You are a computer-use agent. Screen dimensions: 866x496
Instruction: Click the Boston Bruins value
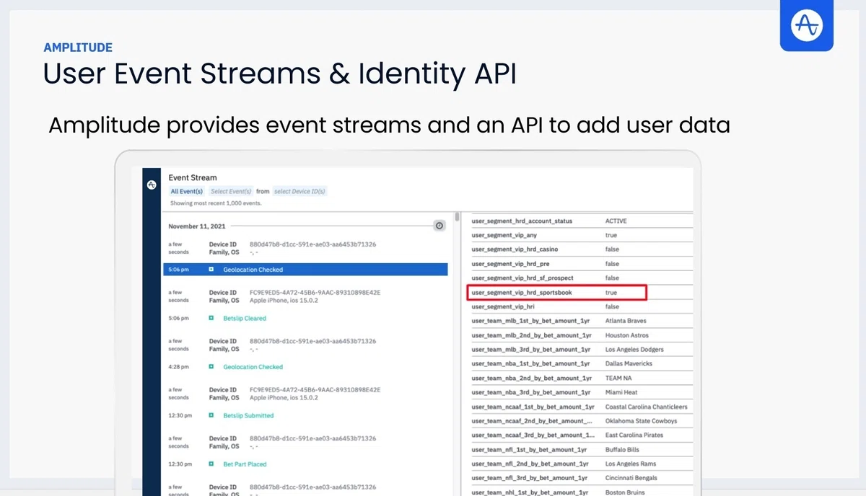coord(625,492)
